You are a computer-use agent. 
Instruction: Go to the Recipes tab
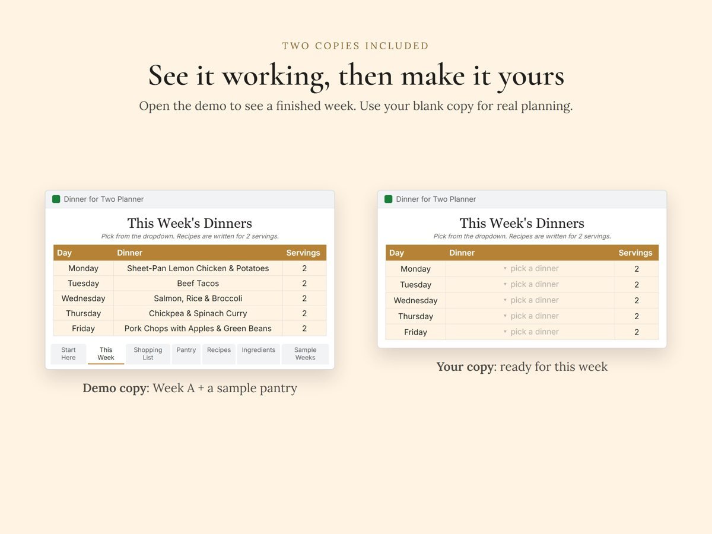click(x=219, y=354)
